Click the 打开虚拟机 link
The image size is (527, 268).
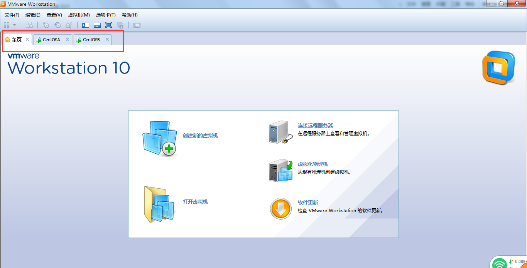point(195,202)
